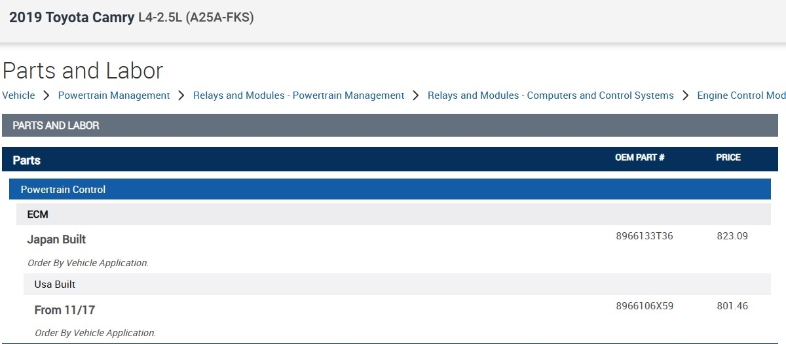
Task: Select the Usa Built subgroup row
Action: pyautogui.click(x=397, y=284)
